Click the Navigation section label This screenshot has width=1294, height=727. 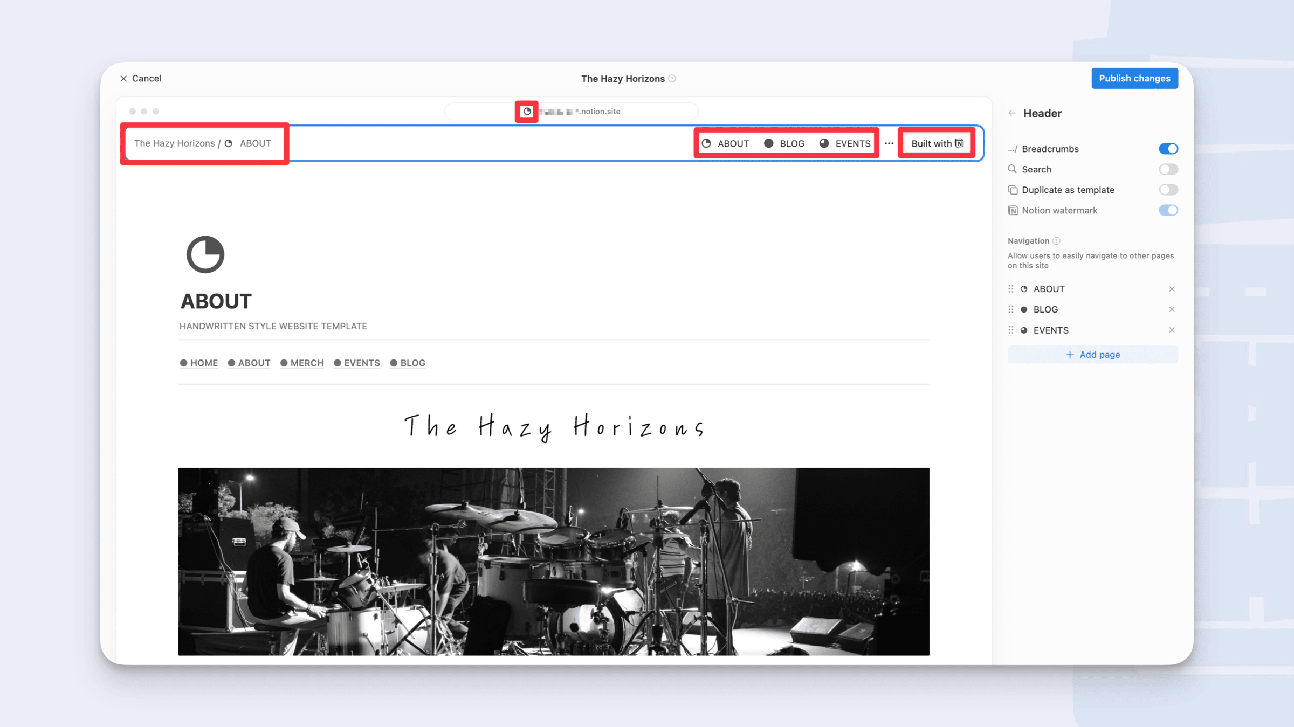tap(1028, 241)
